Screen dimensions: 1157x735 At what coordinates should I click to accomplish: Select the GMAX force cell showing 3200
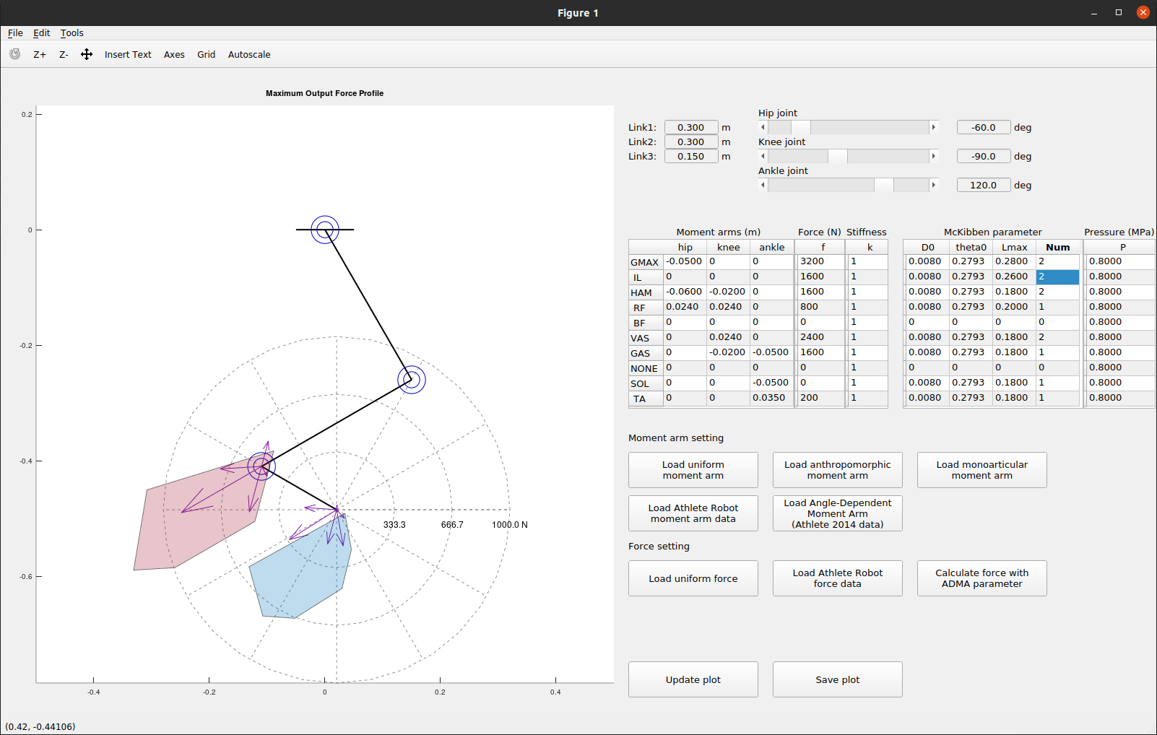coord(820,261)
